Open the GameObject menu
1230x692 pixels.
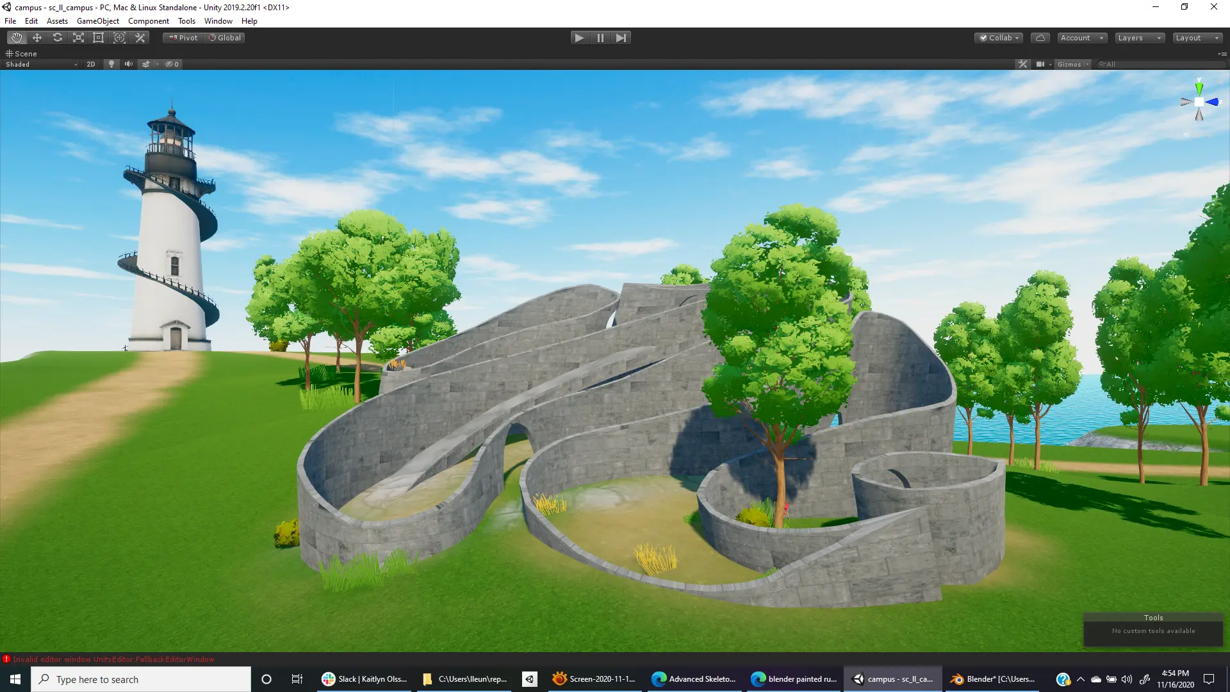pyautogui.click(x=97, y=21)
